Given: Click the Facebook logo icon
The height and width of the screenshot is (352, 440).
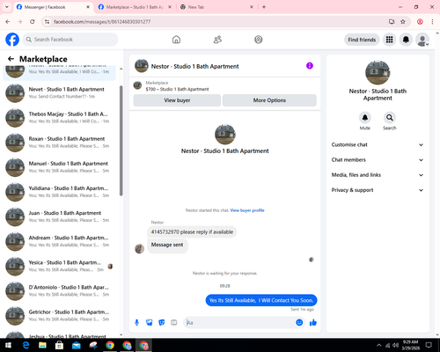Looking at the screenshot, I should click(12, 40).
